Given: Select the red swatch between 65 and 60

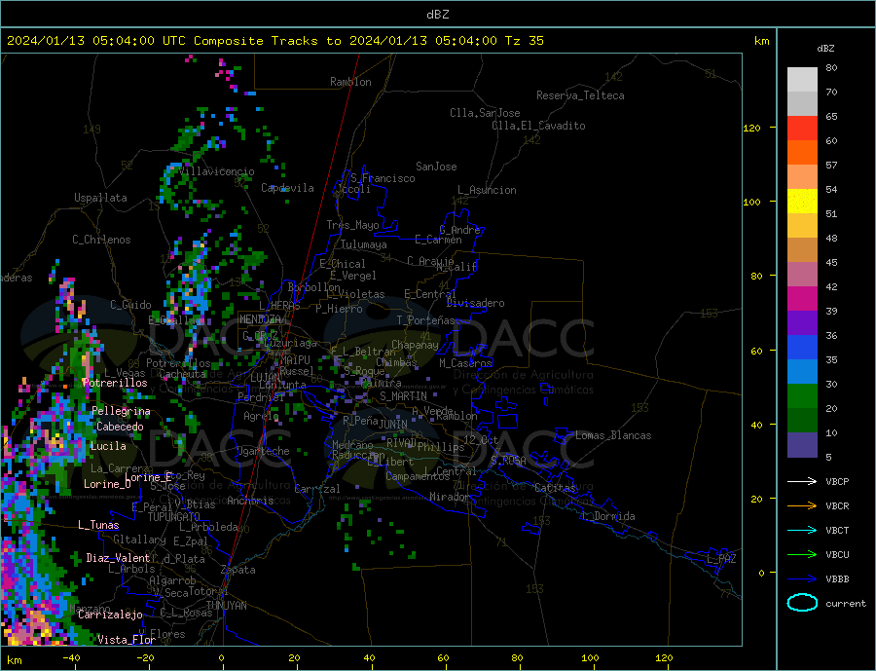Looking at the screenshot, I should coord(802,128).
